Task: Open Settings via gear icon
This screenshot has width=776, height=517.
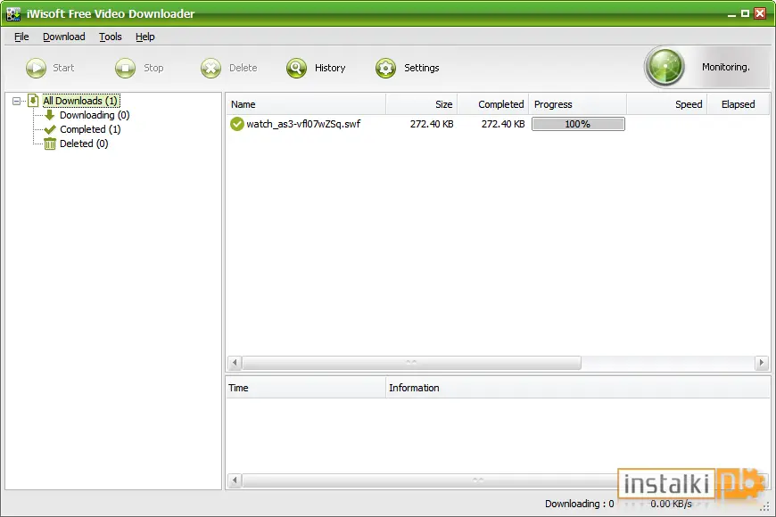Action: point(385,69)
